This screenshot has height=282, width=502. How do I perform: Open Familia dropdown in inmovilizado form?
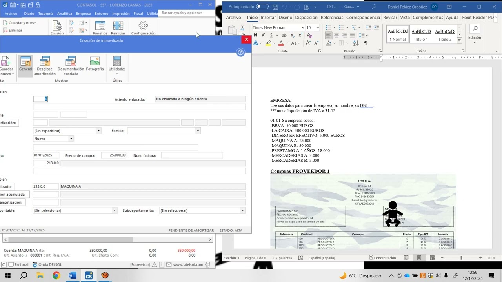[x=198, y=131]
